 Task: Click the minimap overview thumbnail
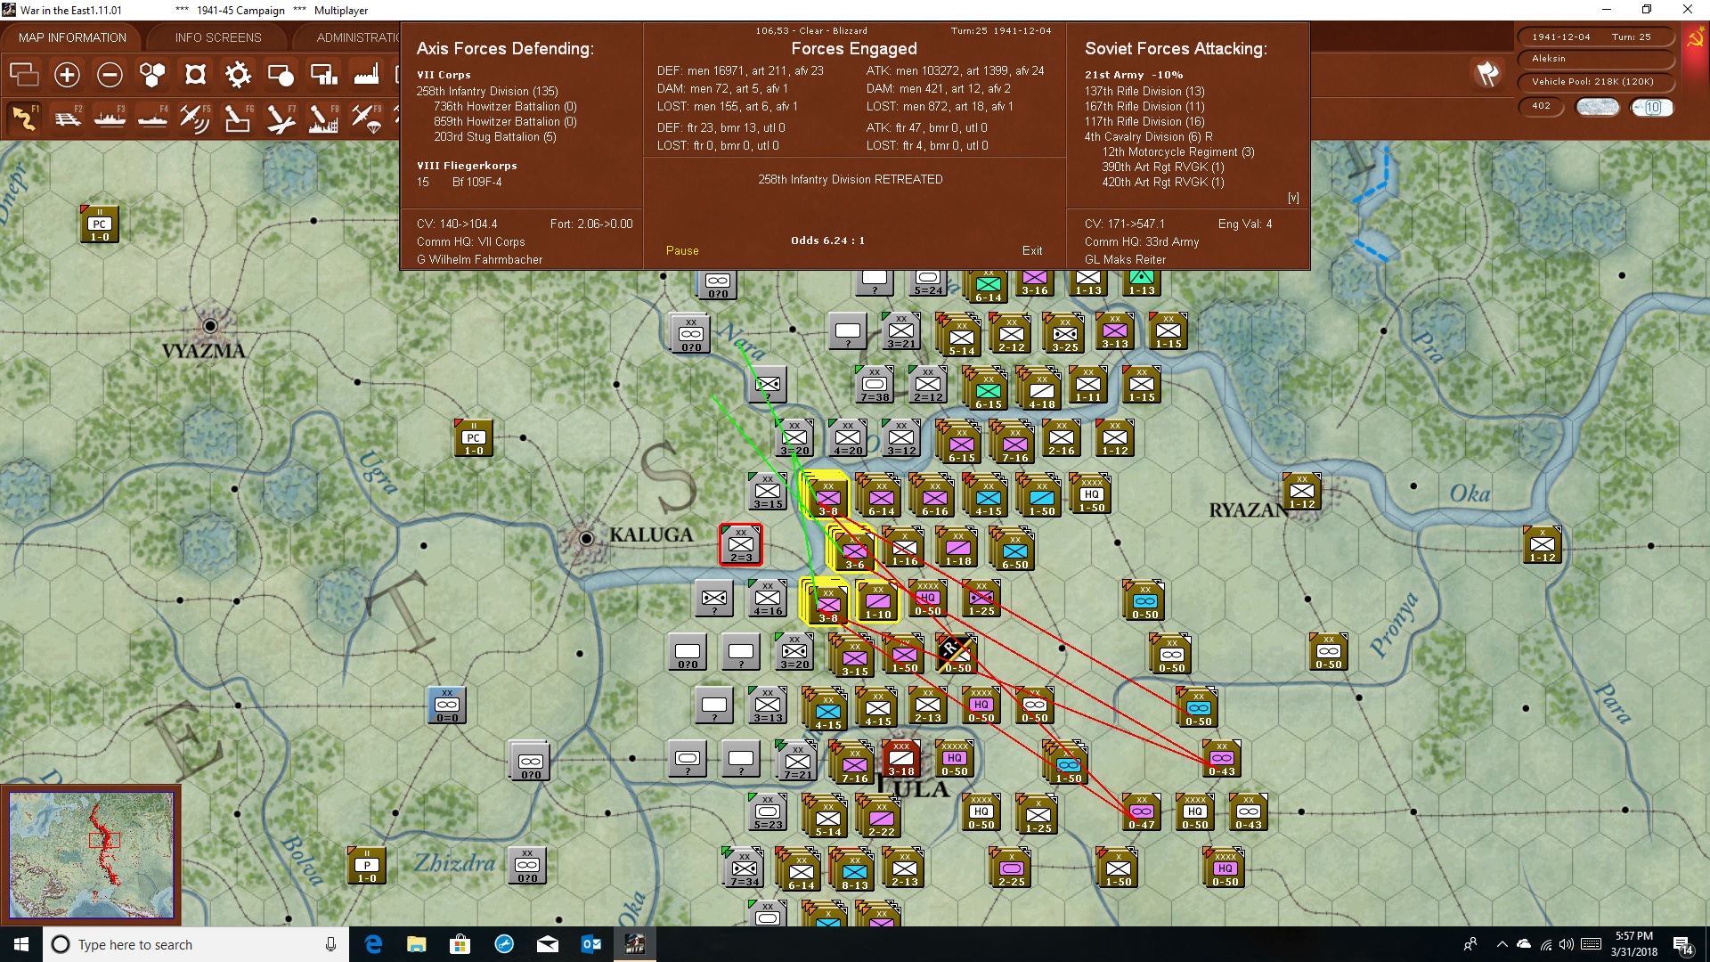tap(91, 855)
